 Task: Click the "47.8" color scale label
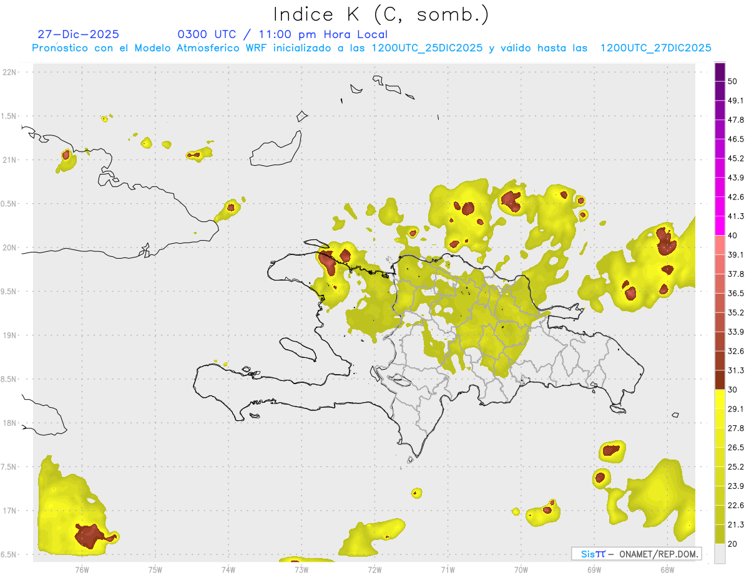click(736, 120)
